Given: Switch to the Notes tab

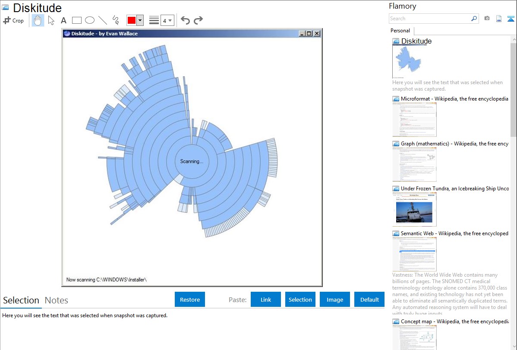Looking at the screenshot, I should click(x=57, y=300).
